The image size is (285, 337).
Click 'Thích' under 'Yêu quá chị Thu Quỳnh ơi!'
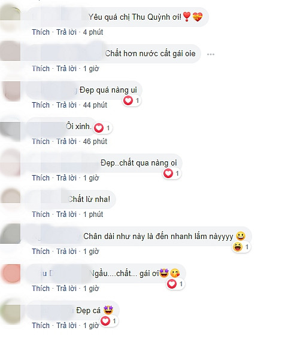(41, 32)
